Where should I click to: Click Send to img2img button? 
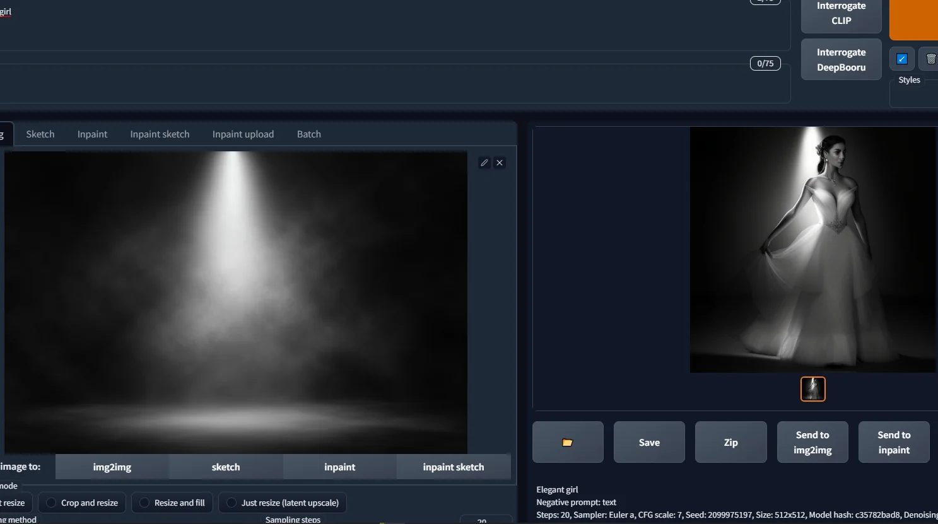click(812, 442)
